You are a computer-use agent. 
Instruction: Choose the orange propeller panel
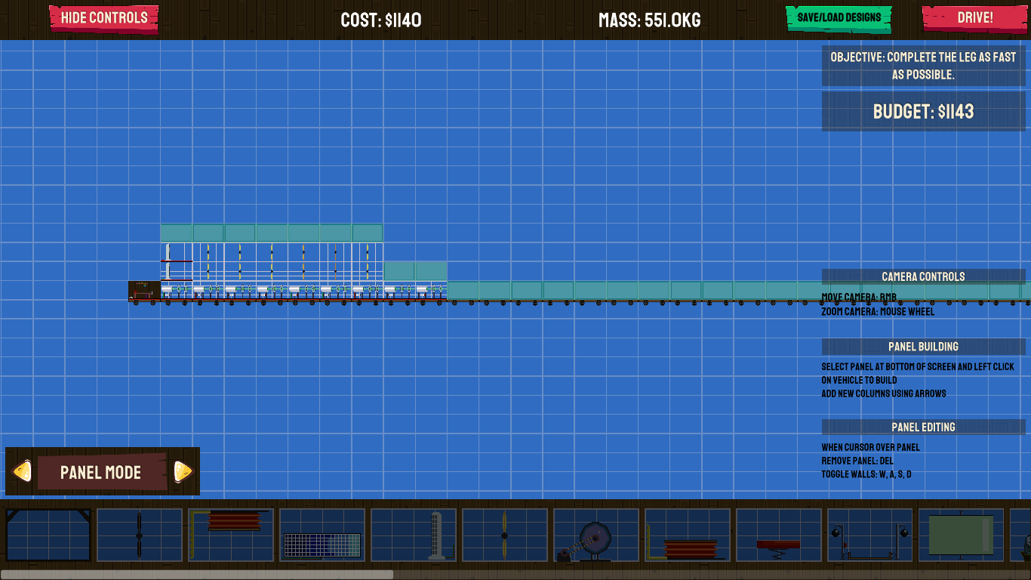(505, 535)
